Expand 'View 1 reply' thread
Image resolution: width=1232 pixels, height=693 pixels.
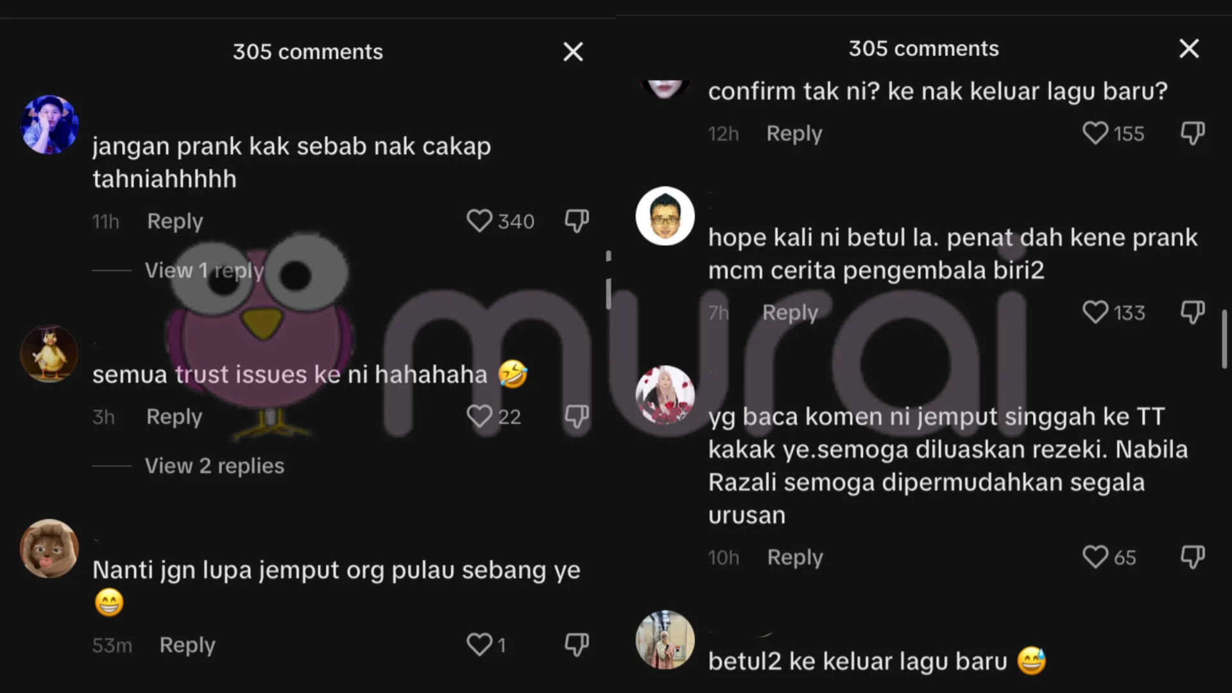204,270
